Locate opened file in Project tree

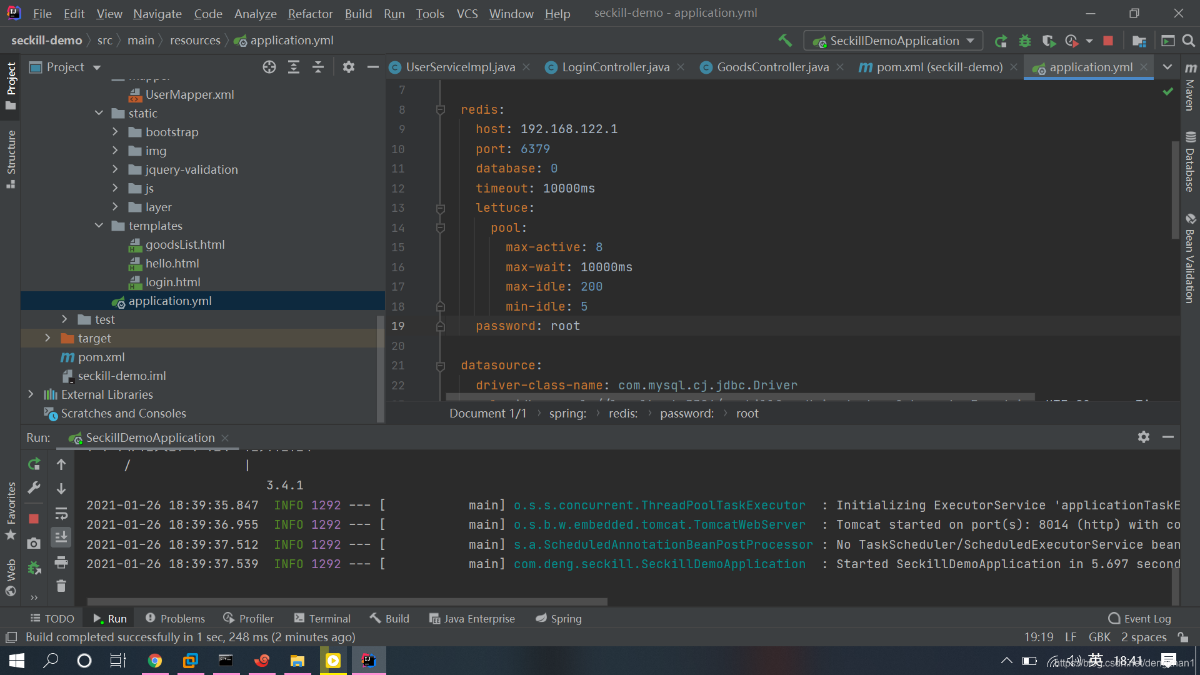click(269, 67)
